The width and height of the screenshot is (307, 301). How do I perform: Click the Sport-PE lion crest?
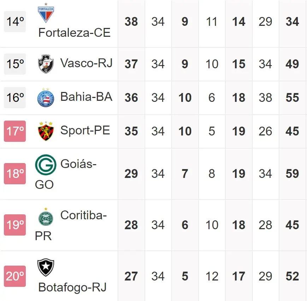tap(46, 131)
